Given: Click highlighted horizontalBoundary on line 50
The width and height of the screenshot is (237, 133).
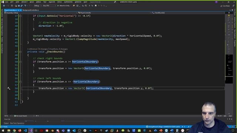Looking at the screenshot, I should [85, 62].
